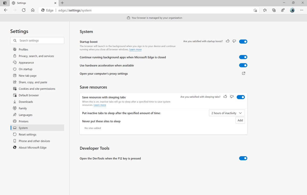Open the Settings and more menu
Image resolution: width=307 pixels, height=195 pixels.
pyautogui.click(x=302, y=10)
